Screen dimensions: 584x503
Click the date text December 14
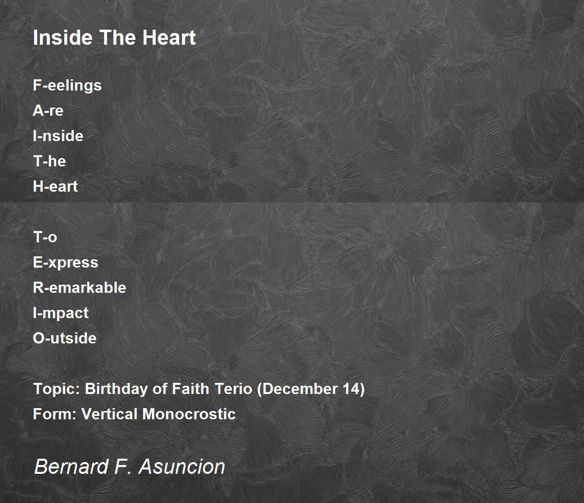pyautogui.click(x=310, y=389)
